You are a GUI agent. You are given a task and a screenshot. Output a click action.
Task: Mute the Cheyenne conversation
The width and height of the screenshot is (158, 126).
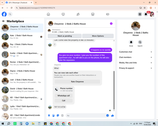pos(131,42)
